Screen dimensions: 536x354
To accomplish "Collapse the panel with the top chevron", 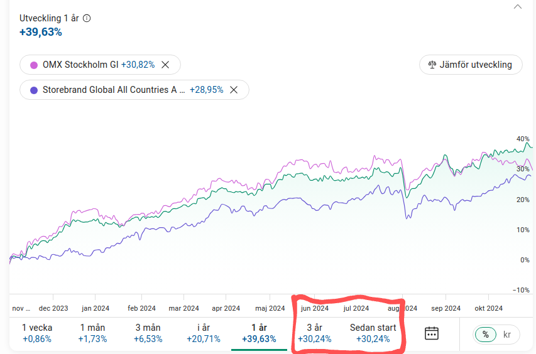I will point(518,7).
